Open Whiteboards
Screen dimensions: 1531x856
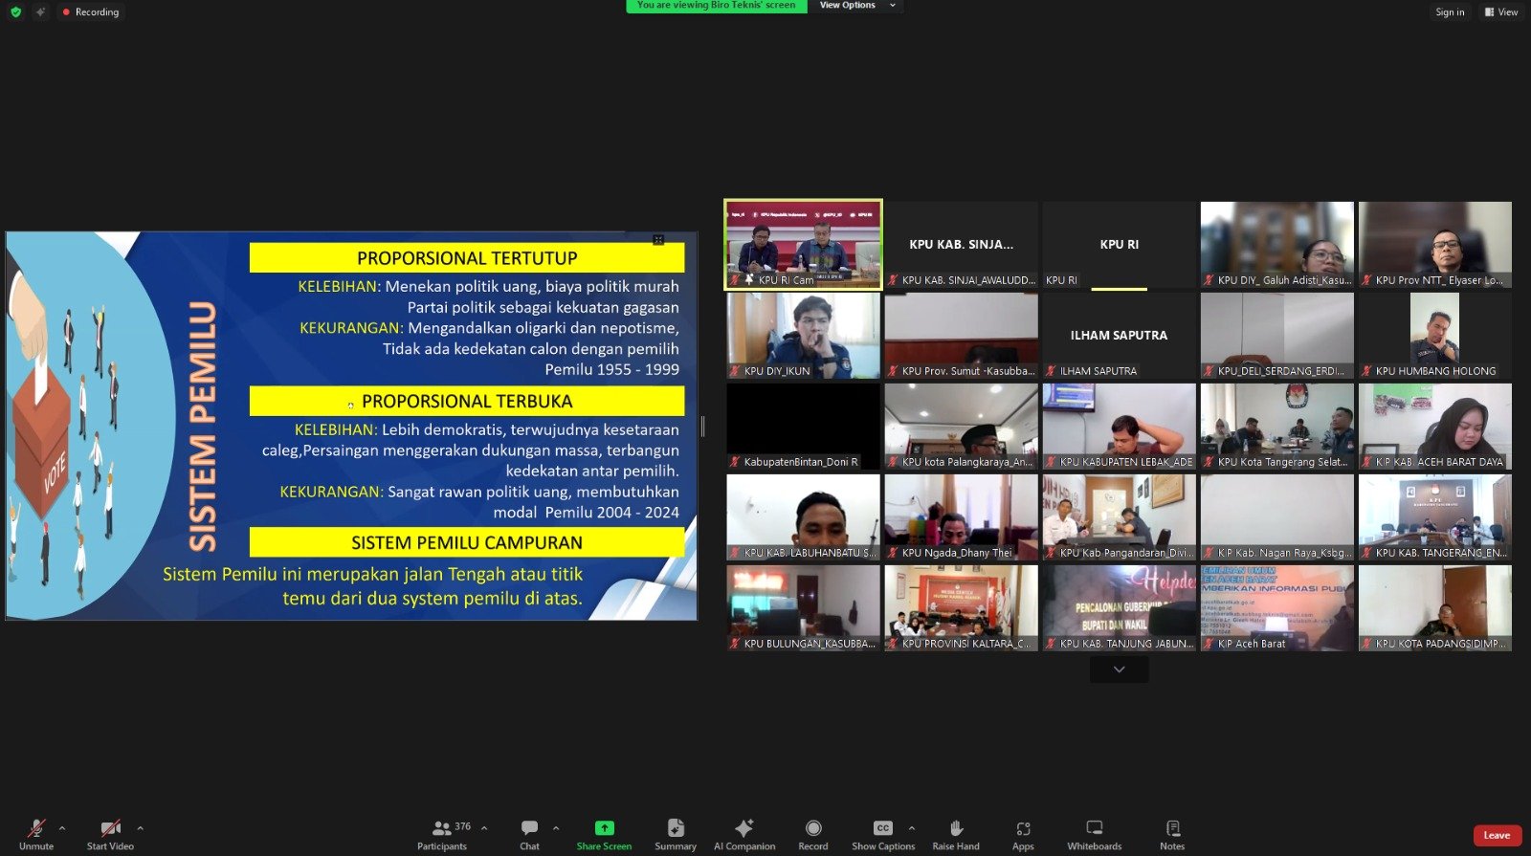pyautogui.click(x=1094, y=833)
